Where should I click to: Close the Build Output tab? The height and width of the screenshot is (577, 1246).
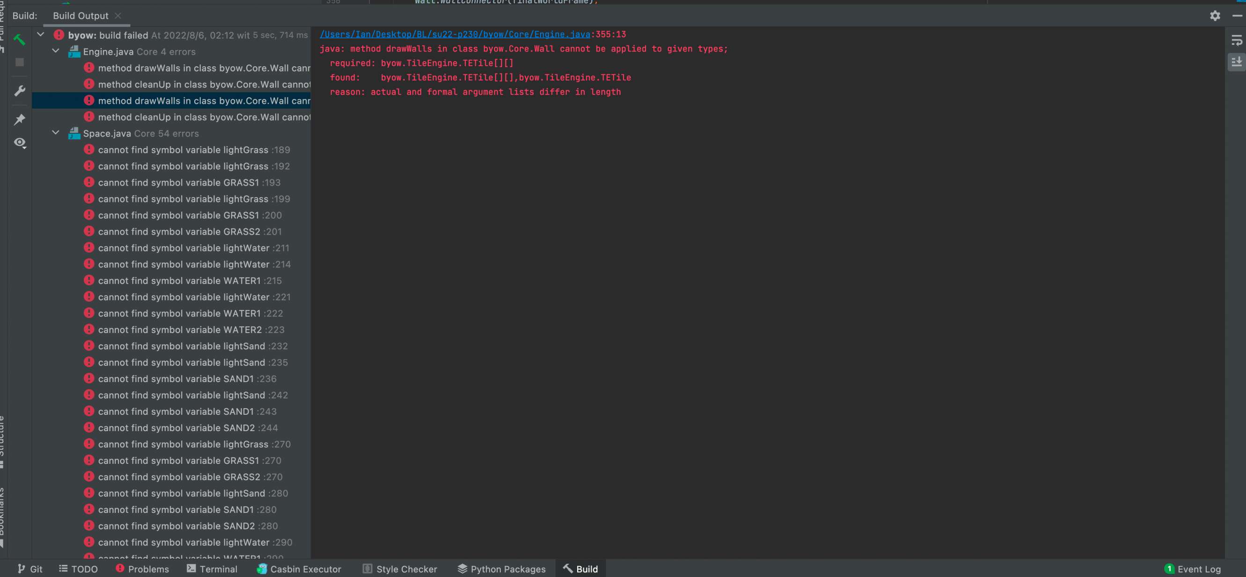(118, 16)
